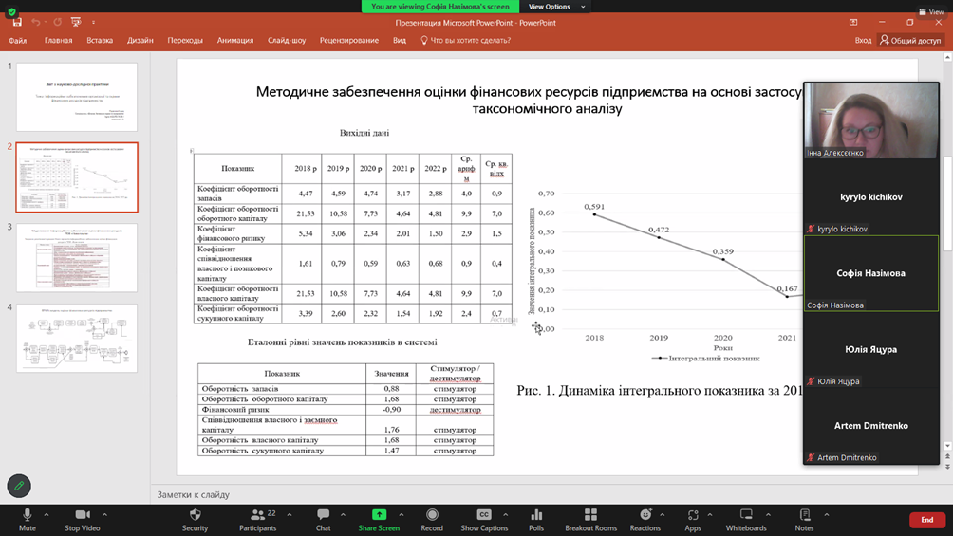This screenshot has width=953, height=536.
Task: Open Whiteboards
Action: coord(746,520)
